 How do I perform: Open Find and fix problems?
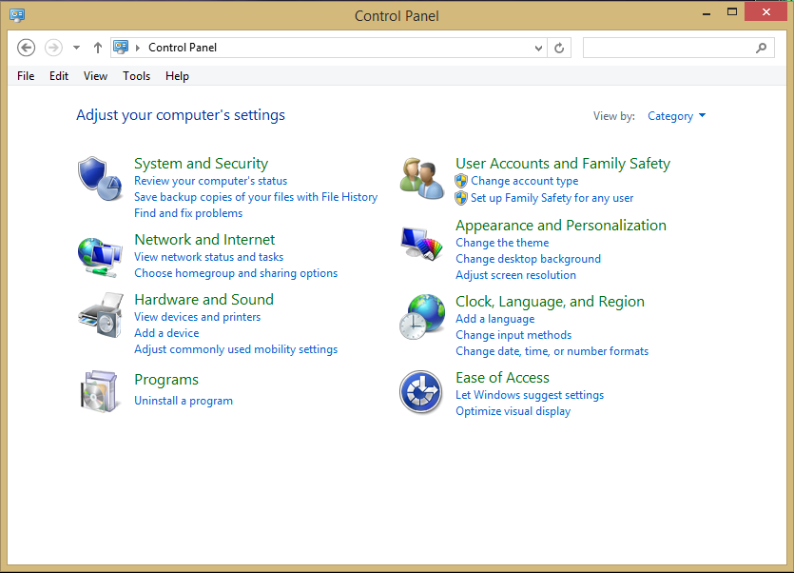(x=188, y=213)
